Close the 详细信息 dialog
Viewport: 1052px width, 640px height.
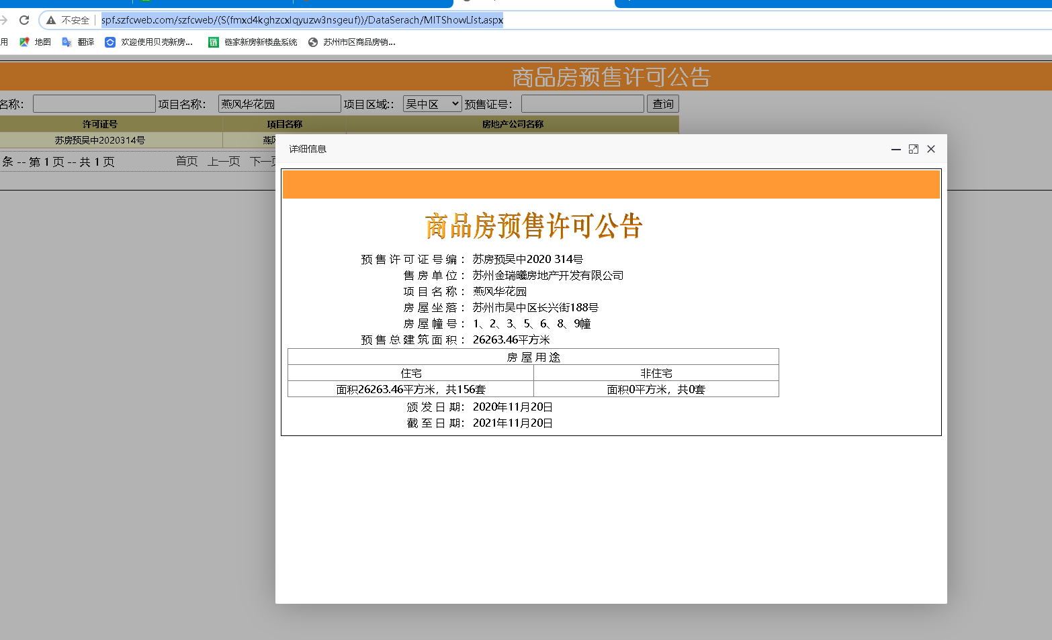[931, 149]
